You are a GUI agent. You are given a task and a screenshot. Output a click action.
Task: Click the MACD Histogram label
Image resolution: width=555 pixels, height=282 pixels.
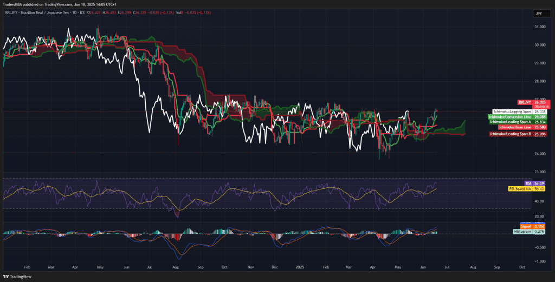(x=522, y=232)
